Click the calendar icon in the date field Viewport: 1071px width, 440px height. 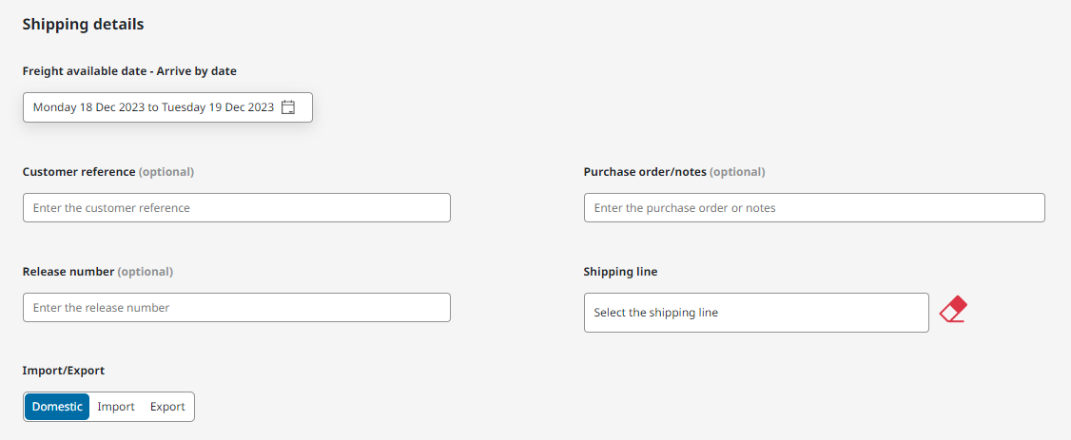(x=289, y=107)
